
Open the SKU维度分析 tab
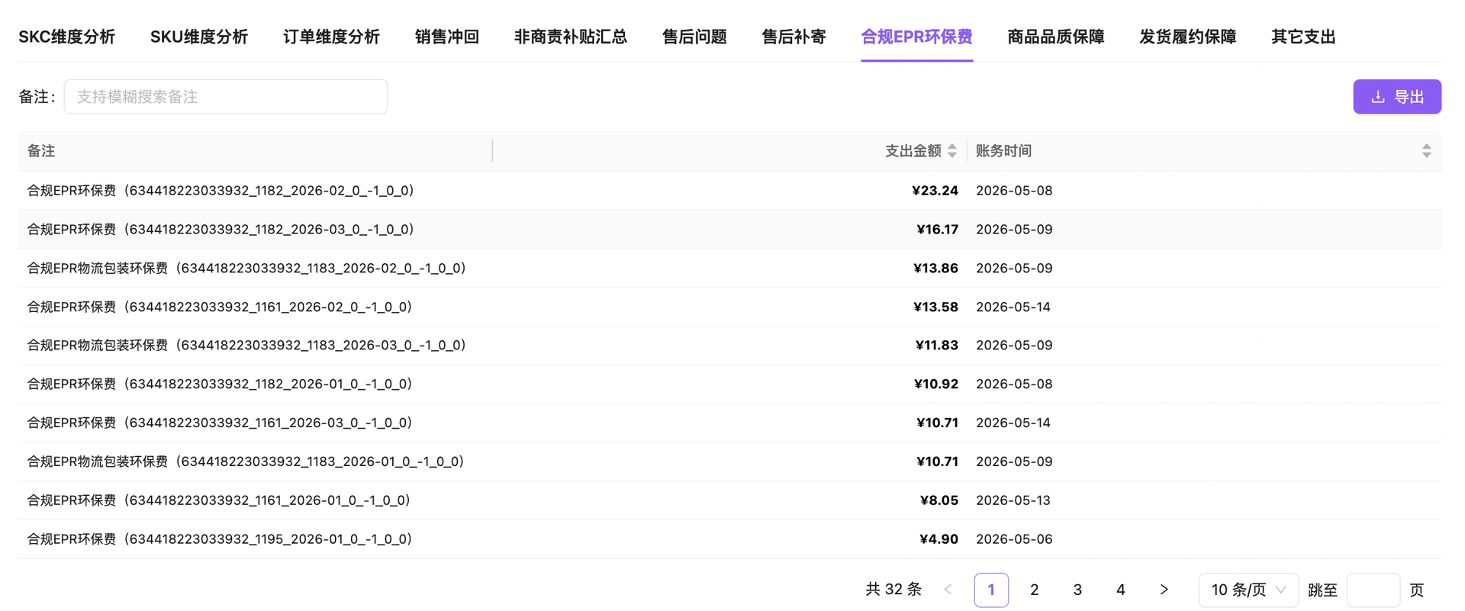[x=199, y=37]
